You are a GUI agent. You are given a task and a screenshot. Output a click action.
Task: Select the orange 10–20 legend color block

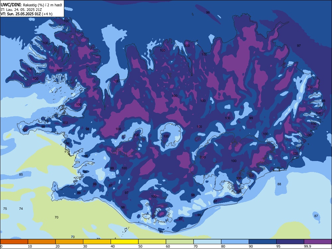point(42,242)
